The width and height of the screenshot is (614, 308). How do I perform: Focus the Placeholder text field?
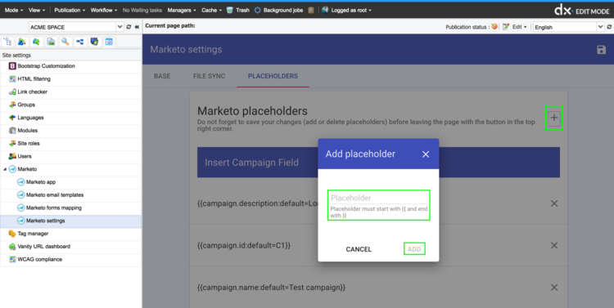pyautogui.click(x=379, y=198)
